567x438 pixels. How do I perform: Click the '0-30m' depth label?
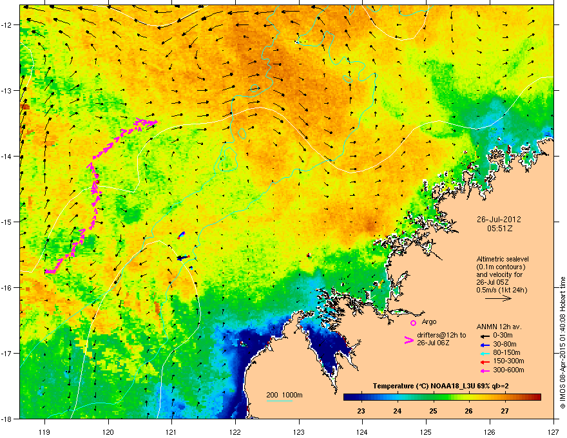(503, 336)
